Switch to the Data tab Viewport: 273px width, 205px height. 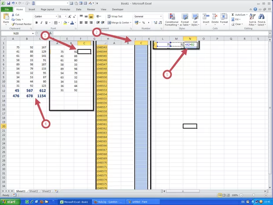[78, 9]
